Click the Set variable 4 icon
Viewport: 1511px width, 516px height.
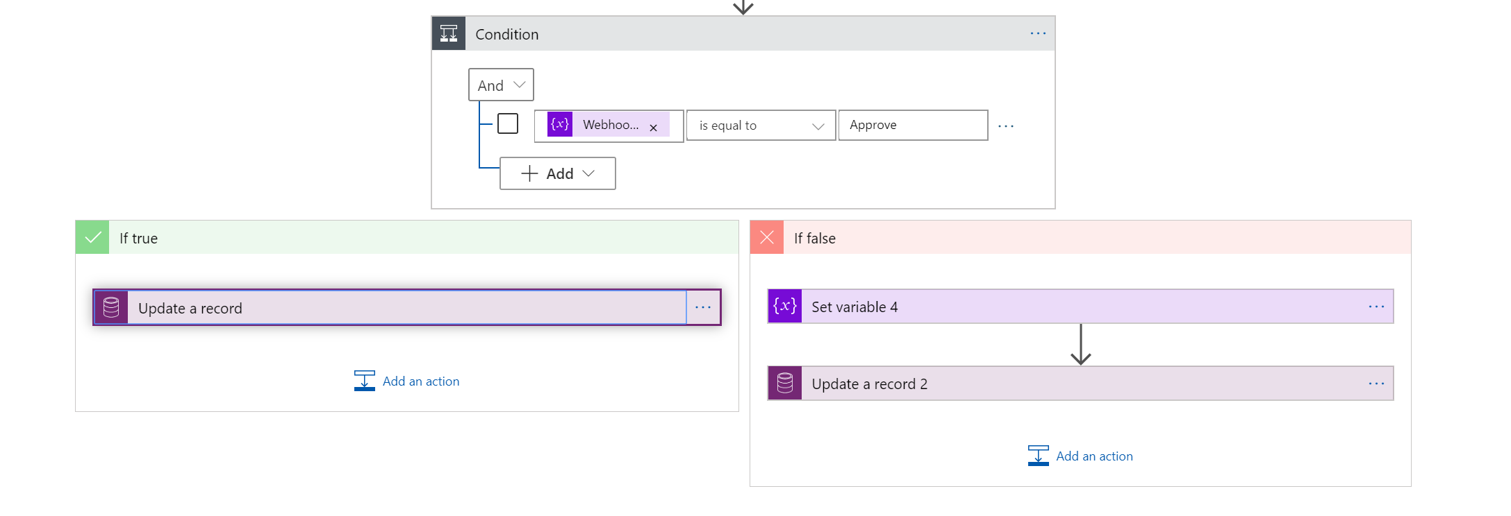pos(785,307)
